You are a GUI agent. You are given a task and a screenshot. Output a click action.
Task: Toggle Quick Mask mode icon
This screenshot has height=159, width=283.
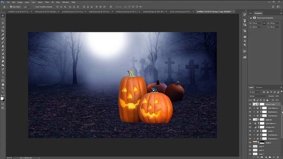3,104
